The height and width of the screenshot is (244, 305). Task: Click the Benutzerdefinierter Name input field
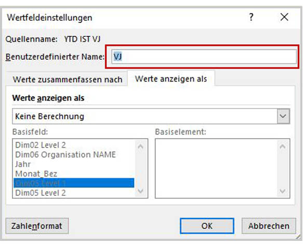[x=204, y=57]
